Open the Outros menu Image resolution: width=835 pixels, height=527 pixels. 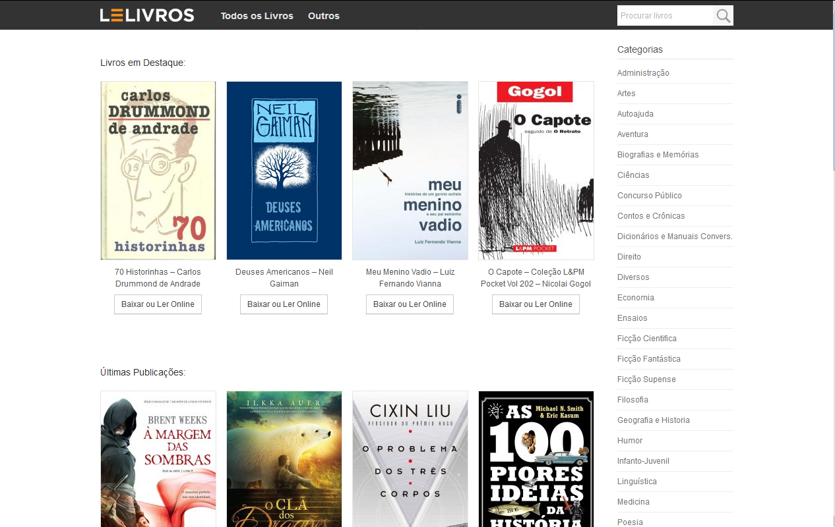[x=323, y=16]
